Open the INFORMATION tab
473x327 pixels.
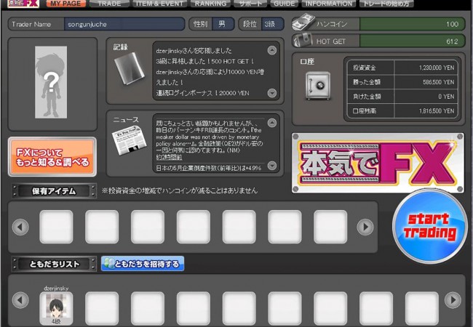[329, 4]
